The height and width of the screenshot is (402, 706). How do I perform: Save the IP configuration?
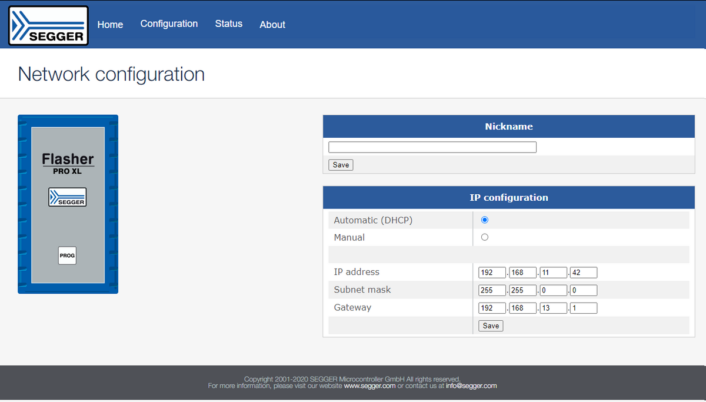click(x=491, y=325)
